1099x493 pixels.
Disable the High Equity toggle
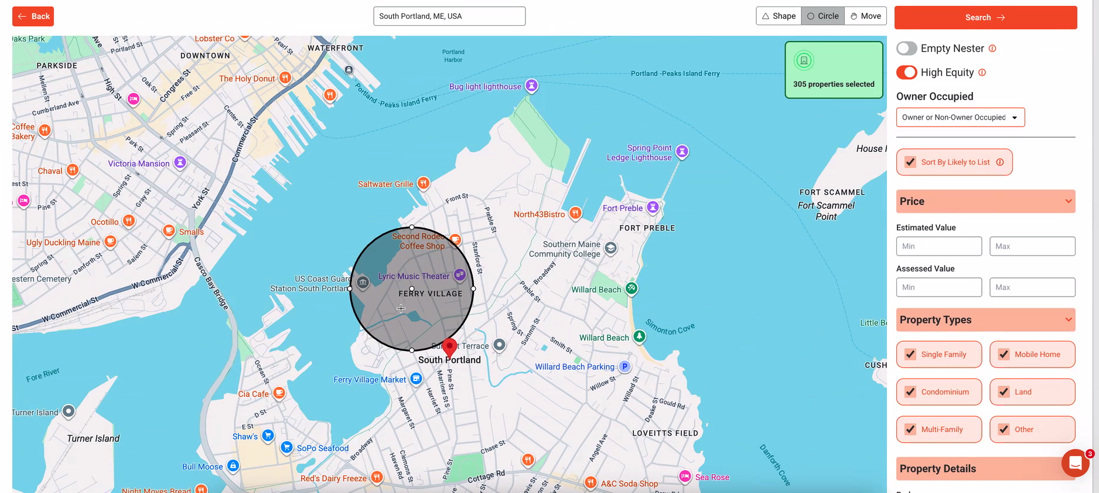(x=907, y=73)
